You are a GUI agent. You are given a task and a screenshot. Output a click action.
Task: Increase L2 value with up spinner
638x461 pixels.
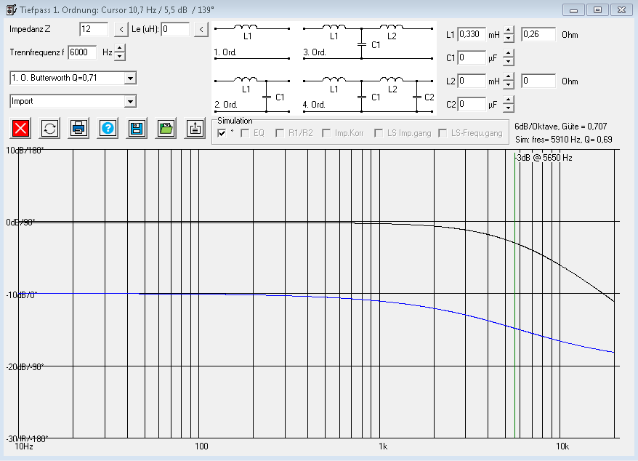coord(509,77)
